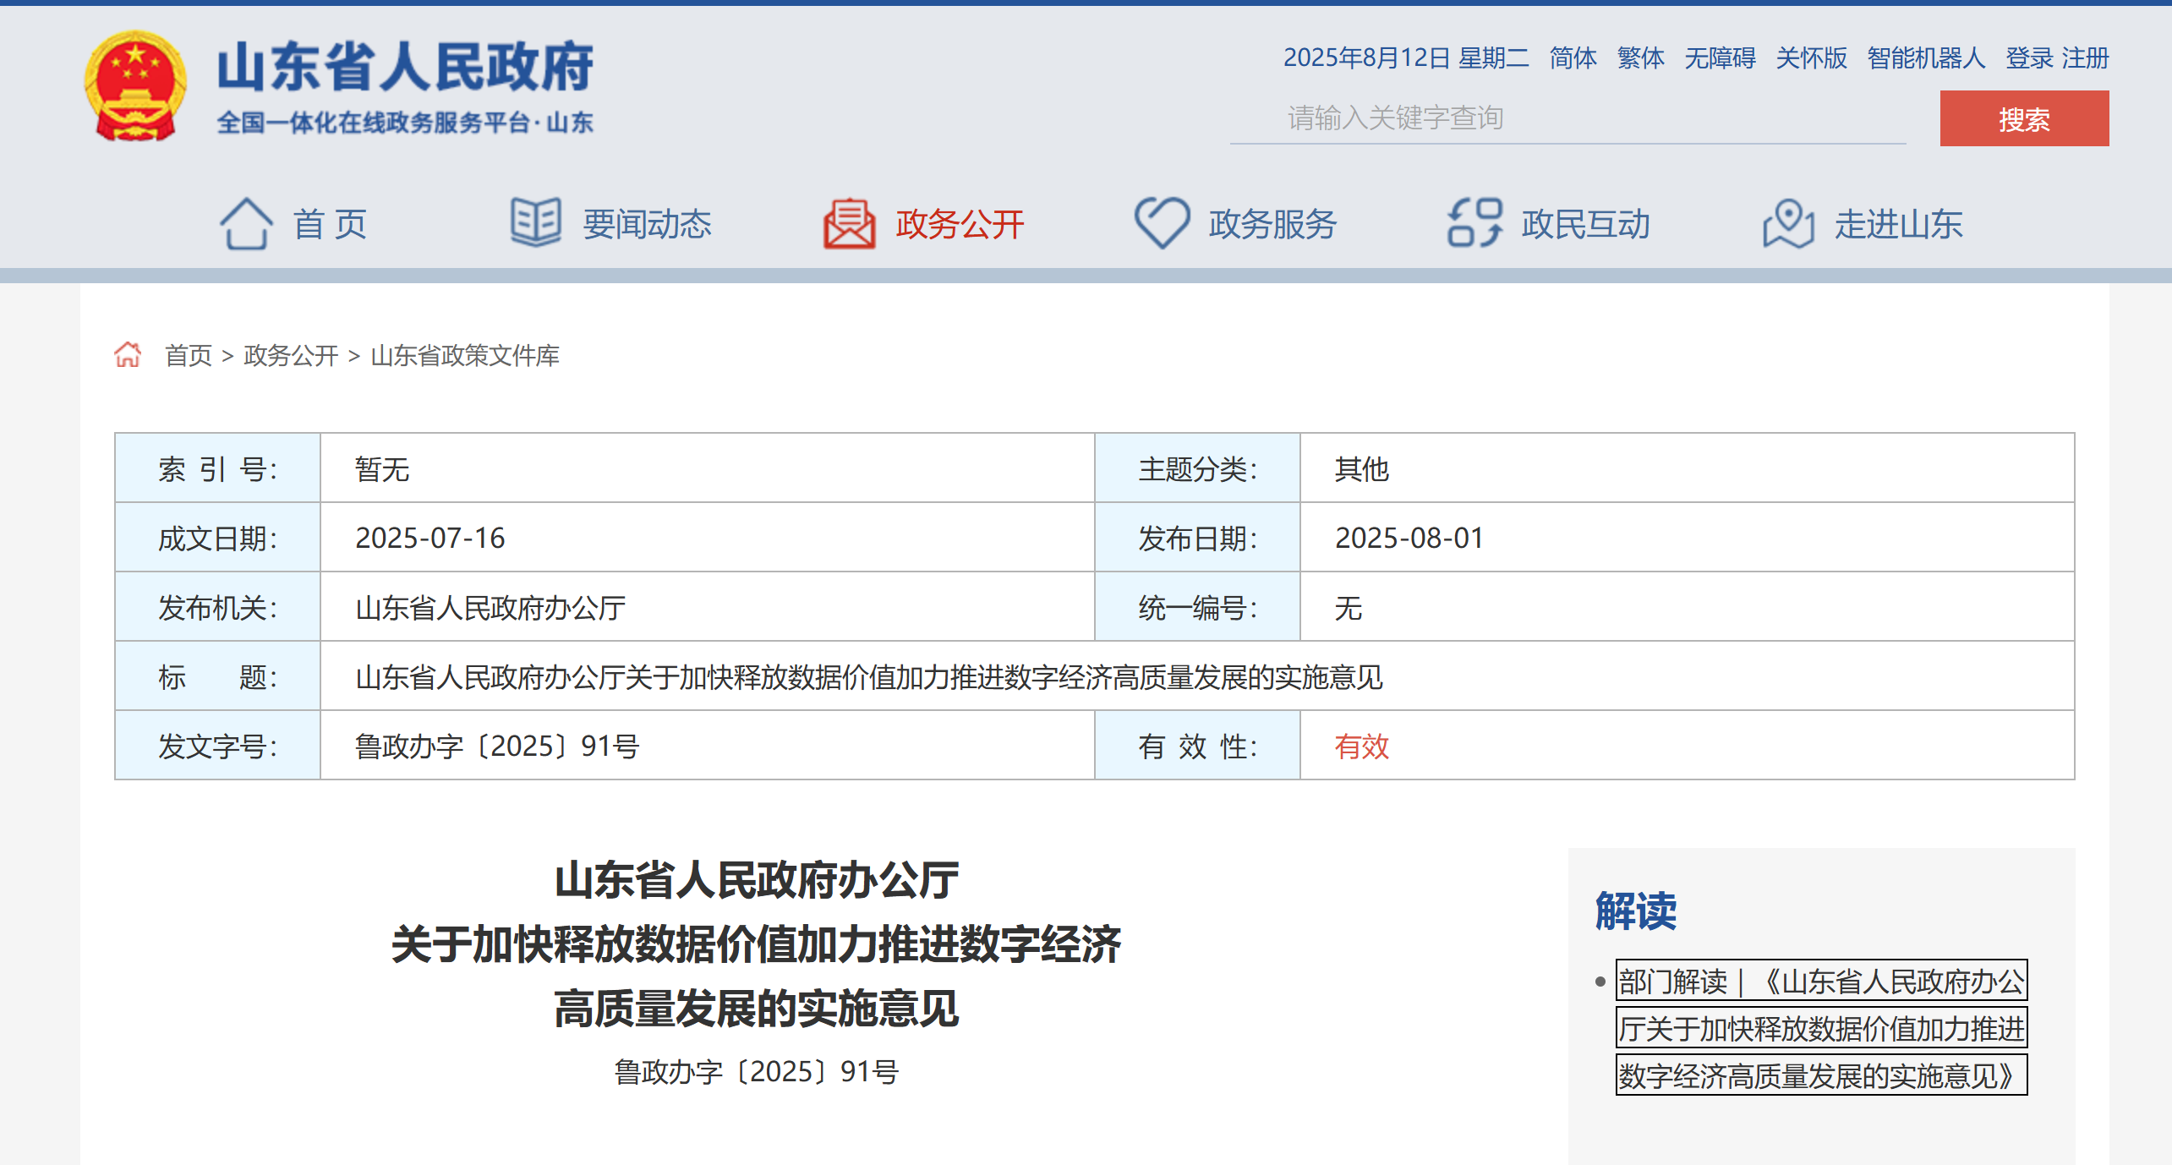Click the red 有效 status text
The image size is (2172, 1165).
click(1361, 747)
